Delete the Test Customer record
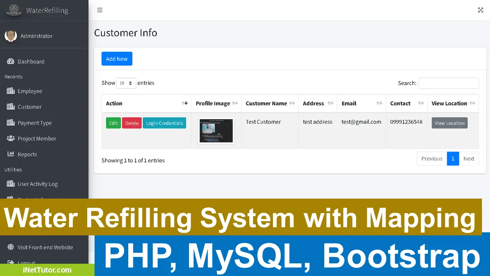The image size is (490, 276). click(x=132, y=123)
